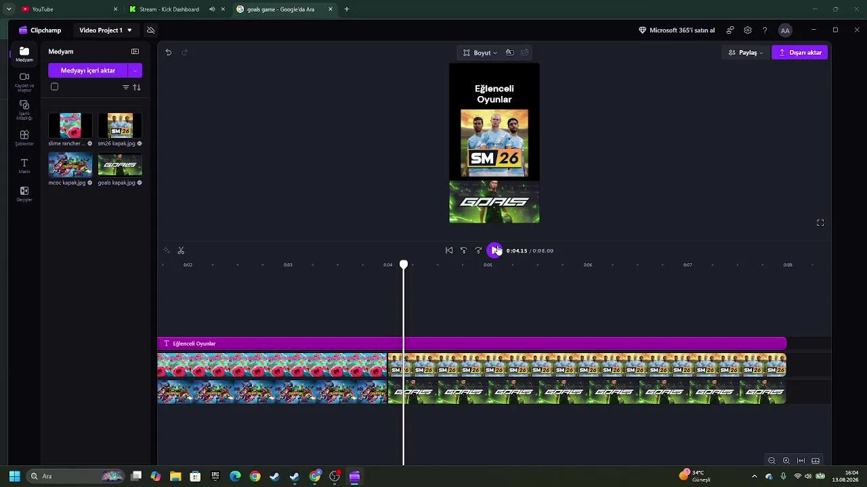Fit the timeline to the screen
The width and height of the screenshot is (867, 487).
point(801,461)
